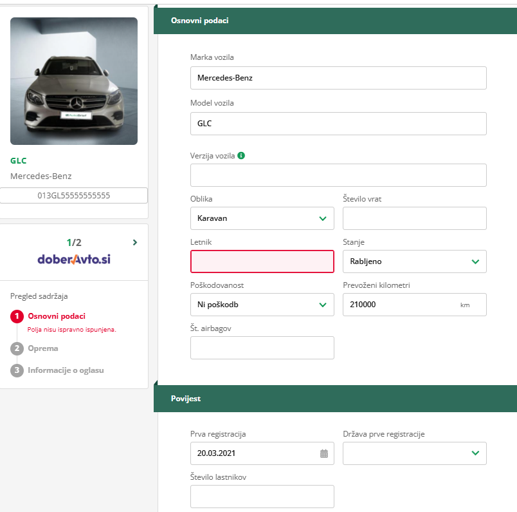
Task: Click the step 3 circle icon
Action: point(17,370)
